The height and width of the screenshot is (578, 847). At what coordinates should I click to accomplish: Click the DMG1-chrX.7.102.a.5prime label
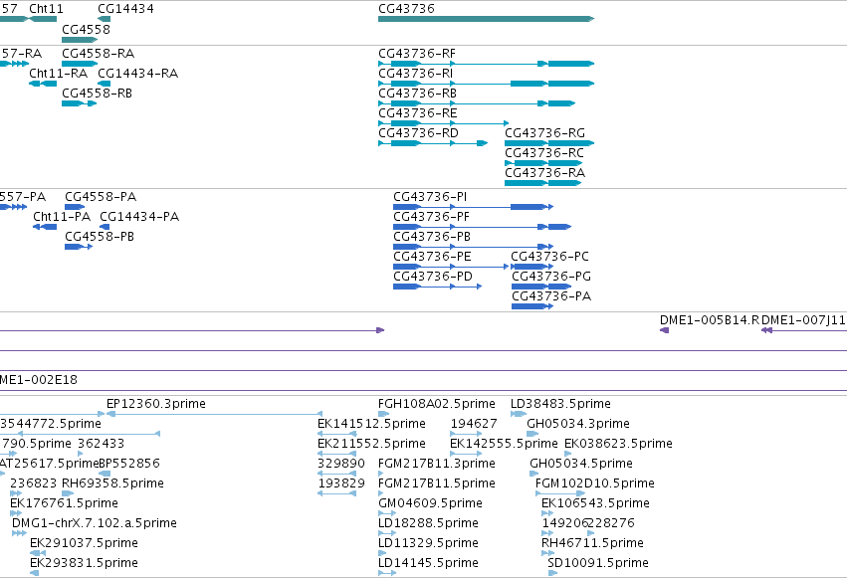point(94,523)
